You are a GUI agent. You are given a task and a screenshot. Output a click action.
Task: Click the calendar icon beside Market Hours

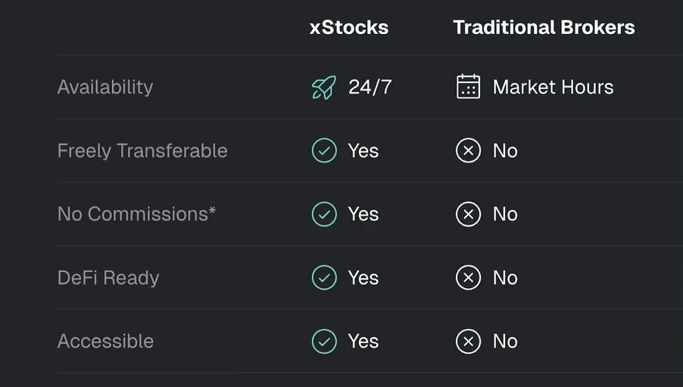coord(468,87)
